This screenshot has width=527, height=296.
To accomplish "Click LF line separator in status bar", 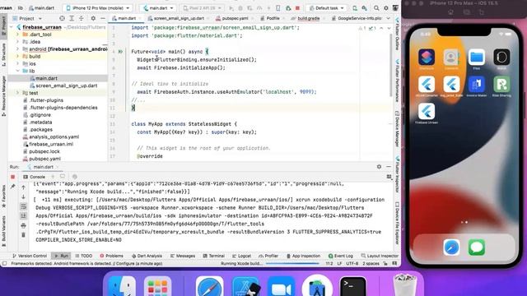I will 339,263.
